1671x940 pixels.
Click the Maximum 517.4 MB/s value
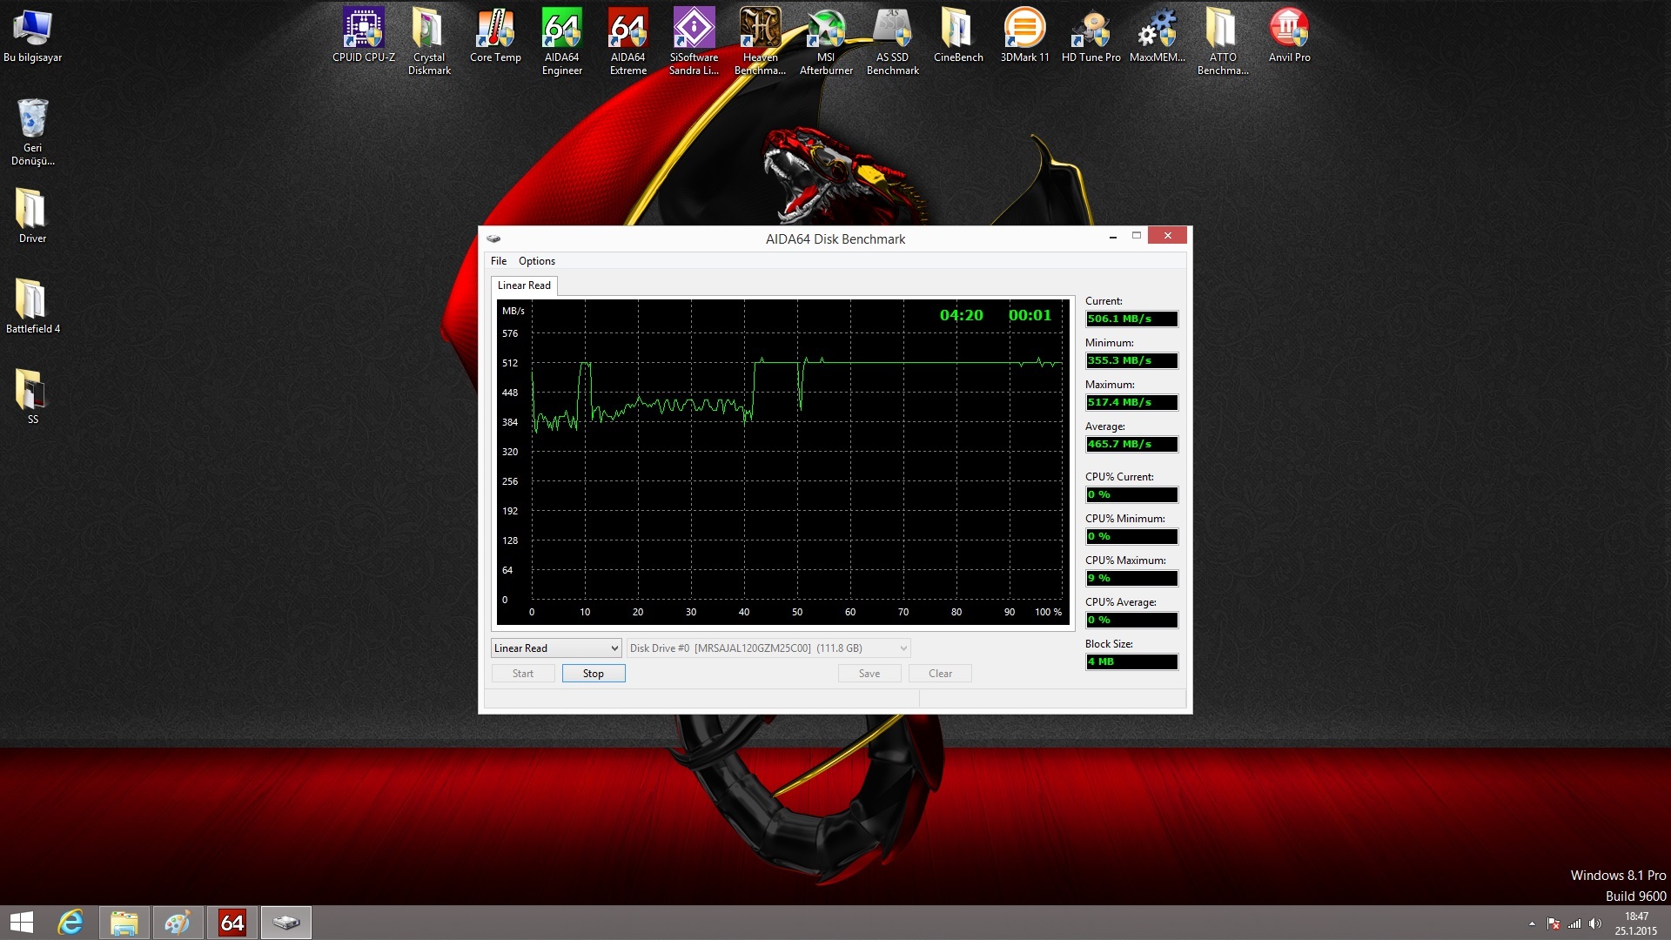1131,403
